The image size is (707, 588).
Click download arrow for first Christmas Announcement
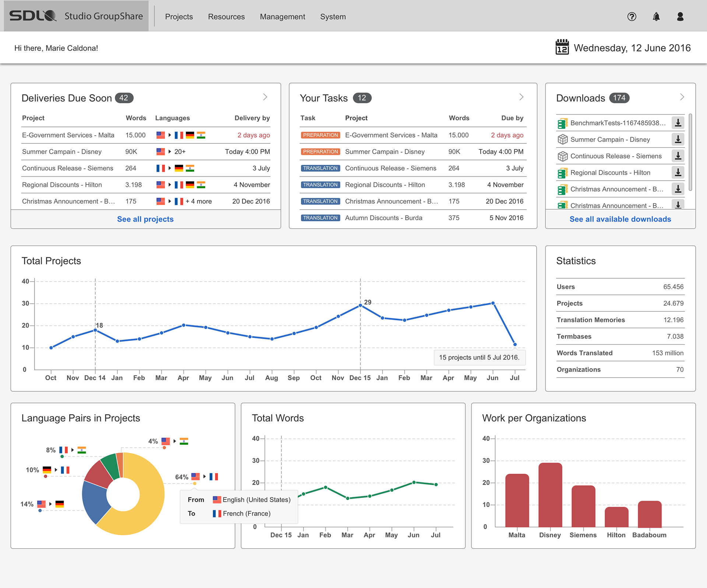pos(678,189)
